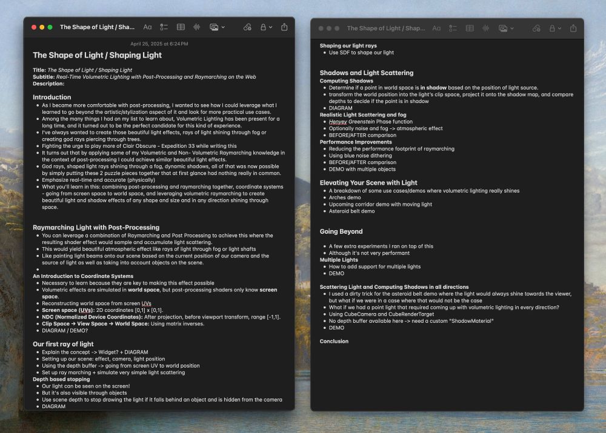Click 'Elevating Your Scene with Light' heading

tap(368, 183)
